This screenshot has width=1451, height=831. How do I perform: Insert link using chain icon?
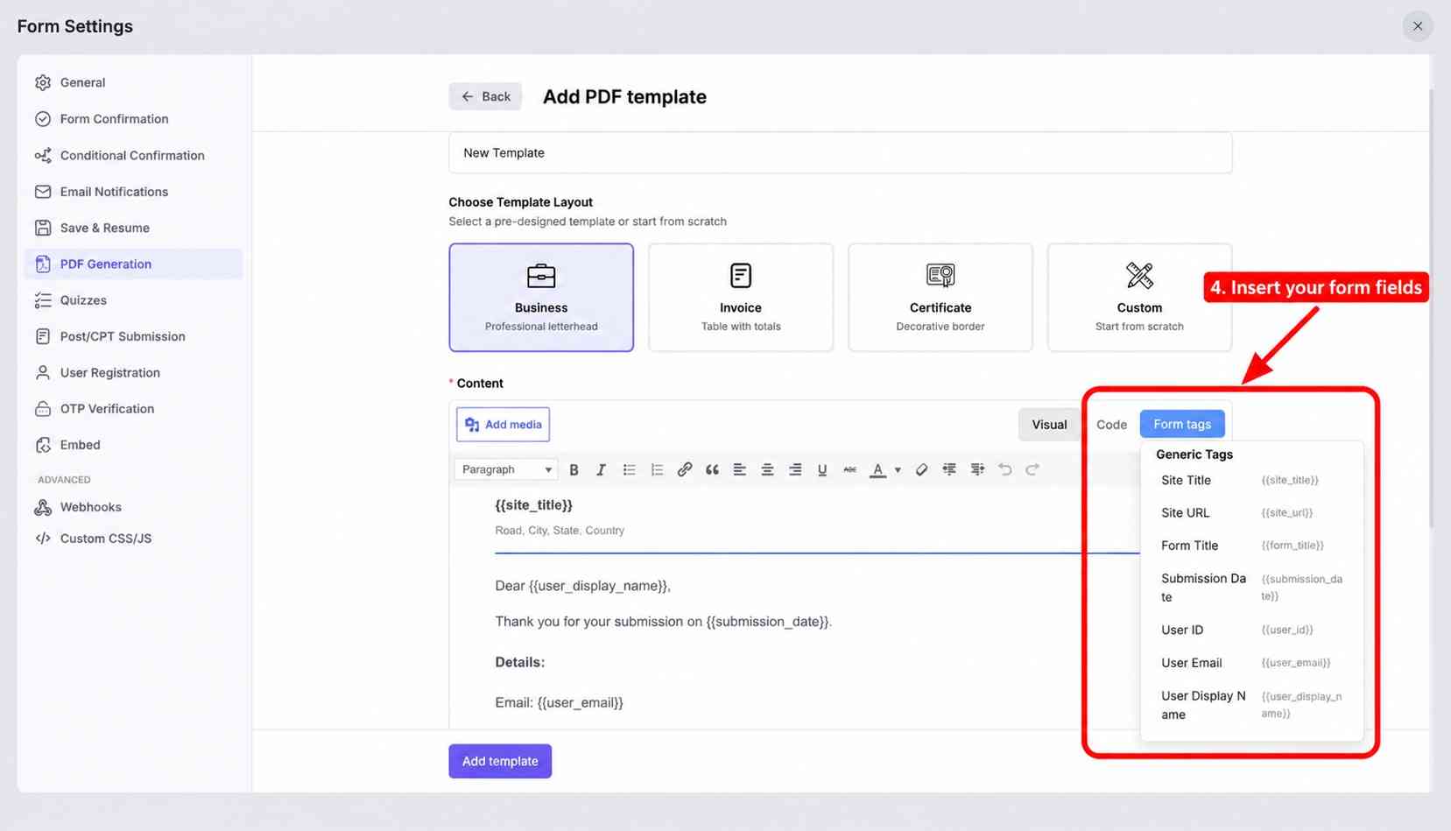685,469
